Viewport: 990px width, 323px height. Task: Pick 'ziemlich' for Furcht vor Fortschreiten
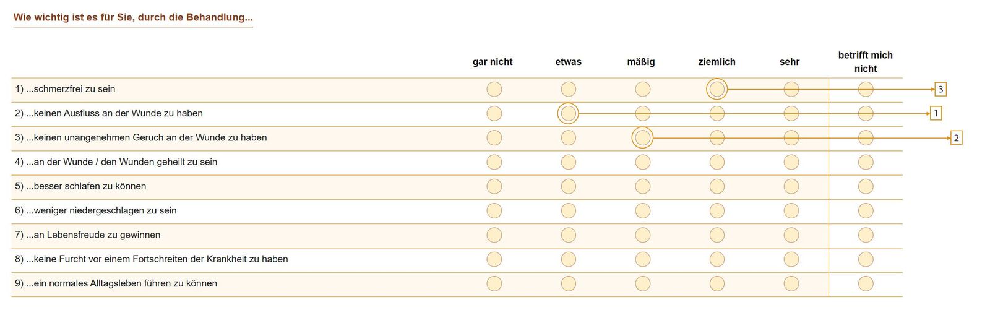[717, 259]
